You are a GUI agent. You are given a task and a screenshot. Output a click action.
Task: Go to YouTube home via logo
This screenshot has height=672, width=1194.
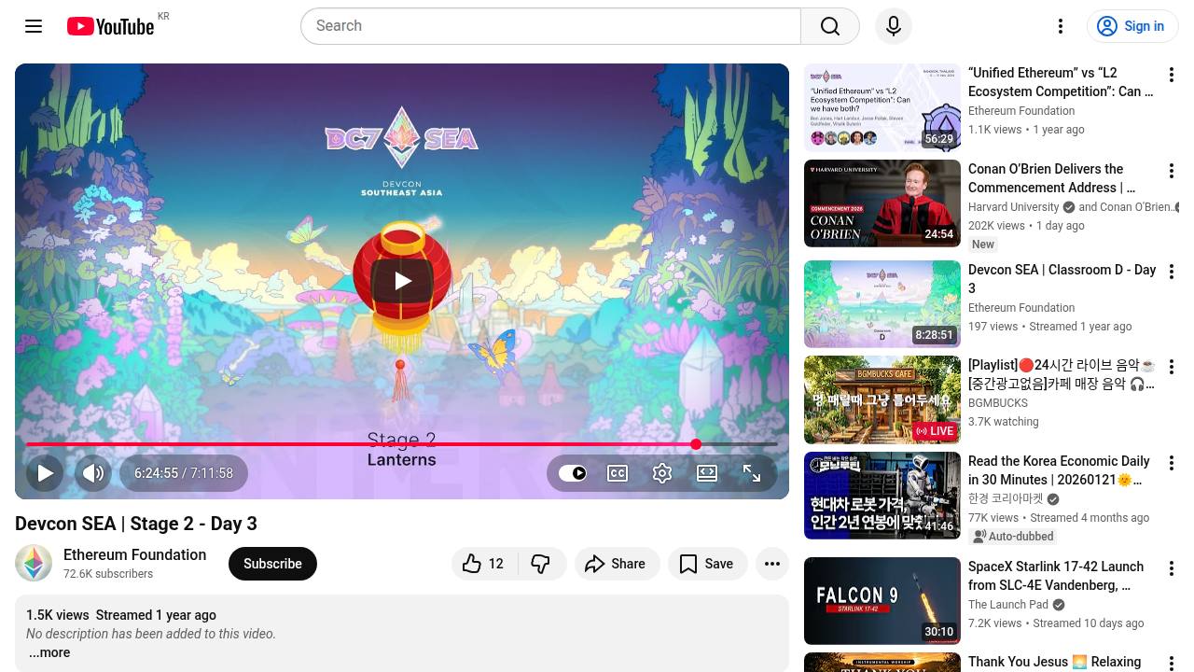coord(111,26)
